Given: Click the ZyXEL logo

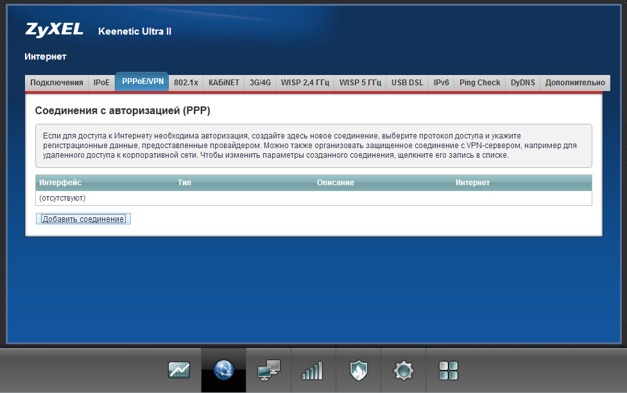Looking at the screenshot, I should pos(56,30).
